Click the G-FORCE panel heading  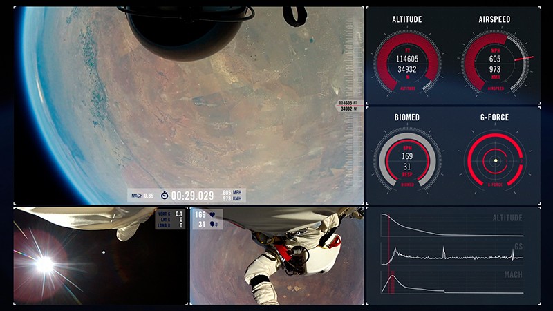click(x=494, y=117)
